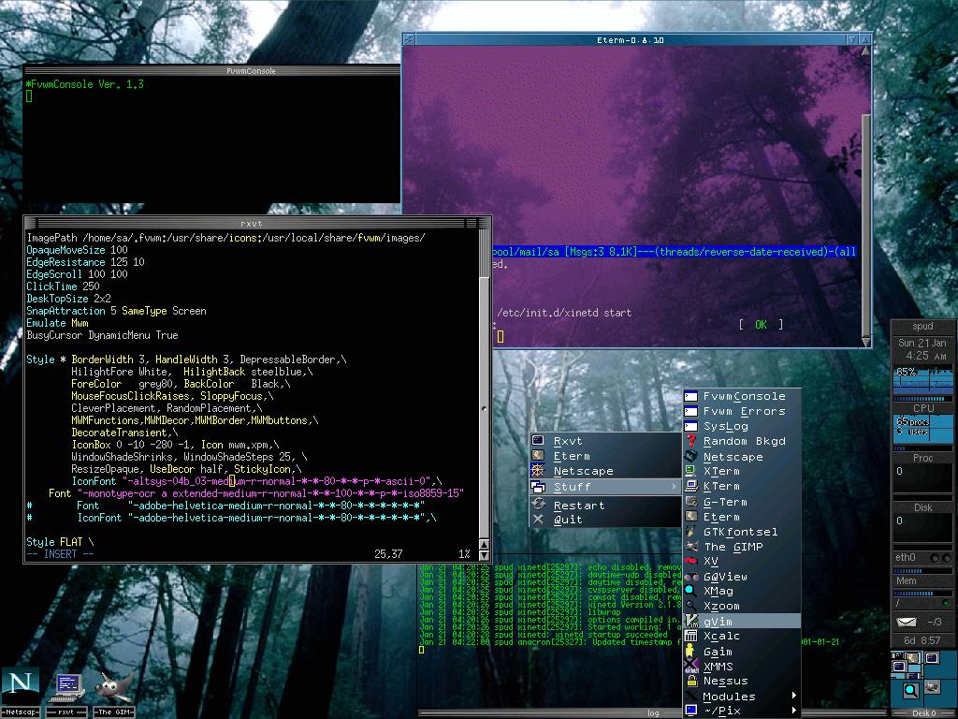Click the cyan magnifier icon below the pager
The image size is (958, 719).
pyautogui.click(x=910, y=690)
